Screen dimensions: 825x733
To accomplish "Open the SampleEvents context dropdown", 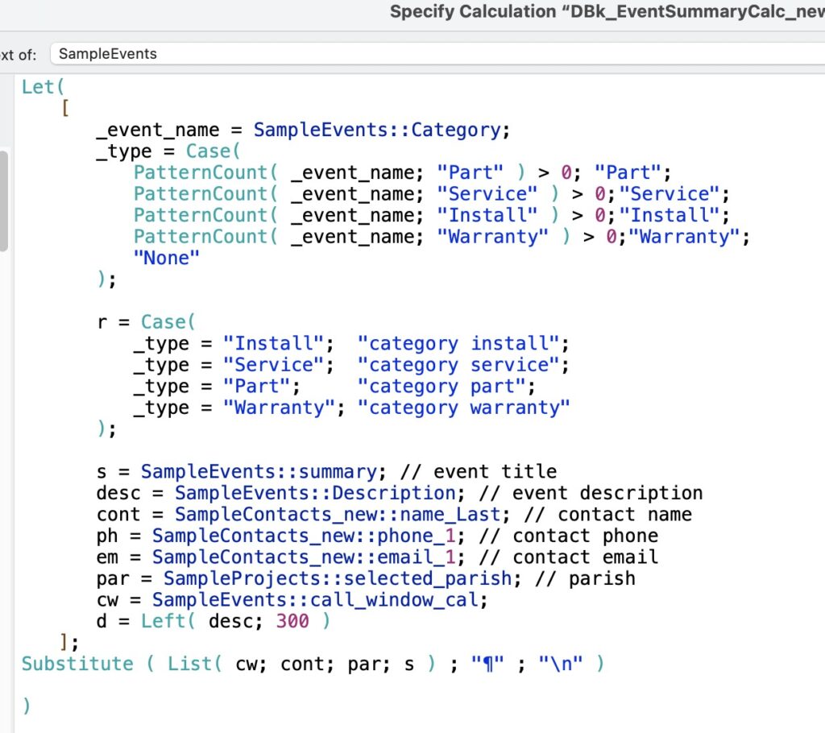I will [x=435, y=54].
